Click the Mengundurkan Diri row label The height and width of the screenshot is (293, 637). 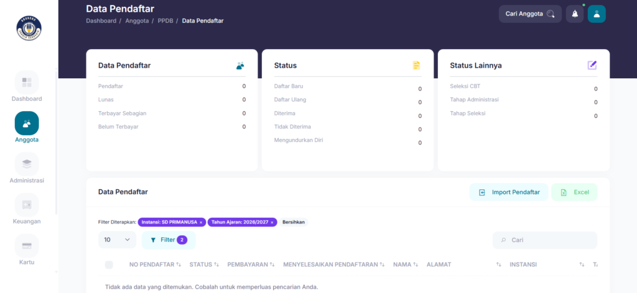pyautogui.click(x=299, y=140)
